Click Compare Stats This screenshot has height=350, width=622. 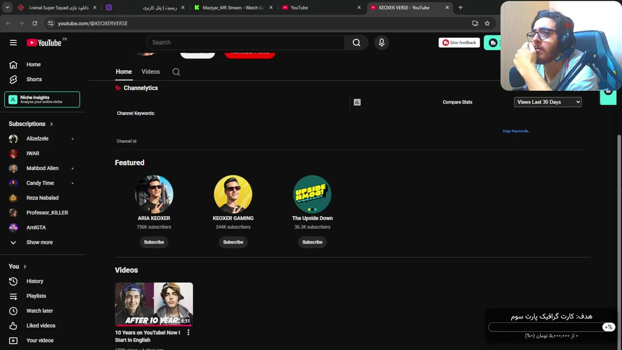pyautogui.click(x=457, y=102)
